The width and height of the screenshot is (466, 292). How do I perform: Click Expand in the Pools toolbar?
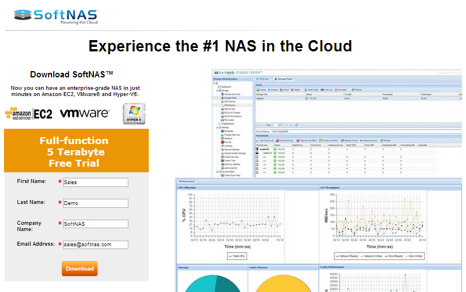(x=273, y=90)
